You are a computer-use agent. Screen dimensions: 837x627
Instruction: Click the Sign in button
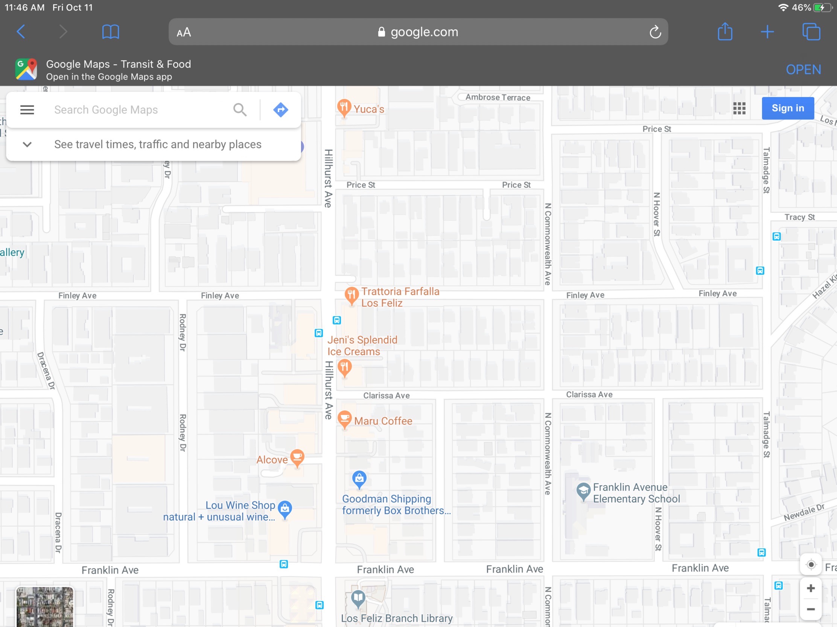[787, 109]
